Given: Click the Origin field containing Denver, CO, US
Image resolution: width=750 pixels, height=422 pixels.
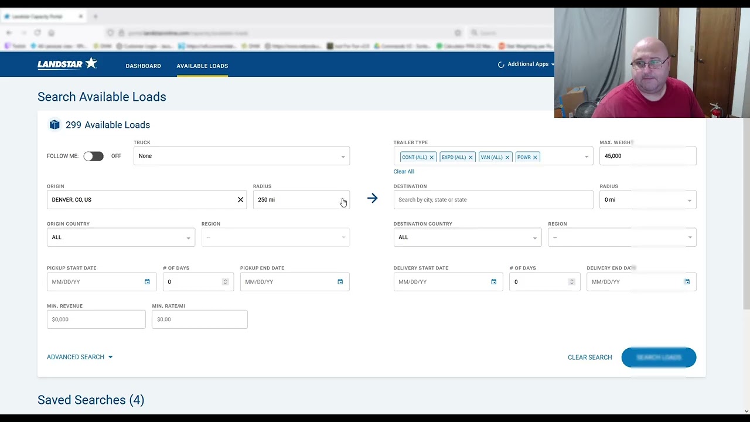Looking at the screenshot, I should click(x=146, y=200).
